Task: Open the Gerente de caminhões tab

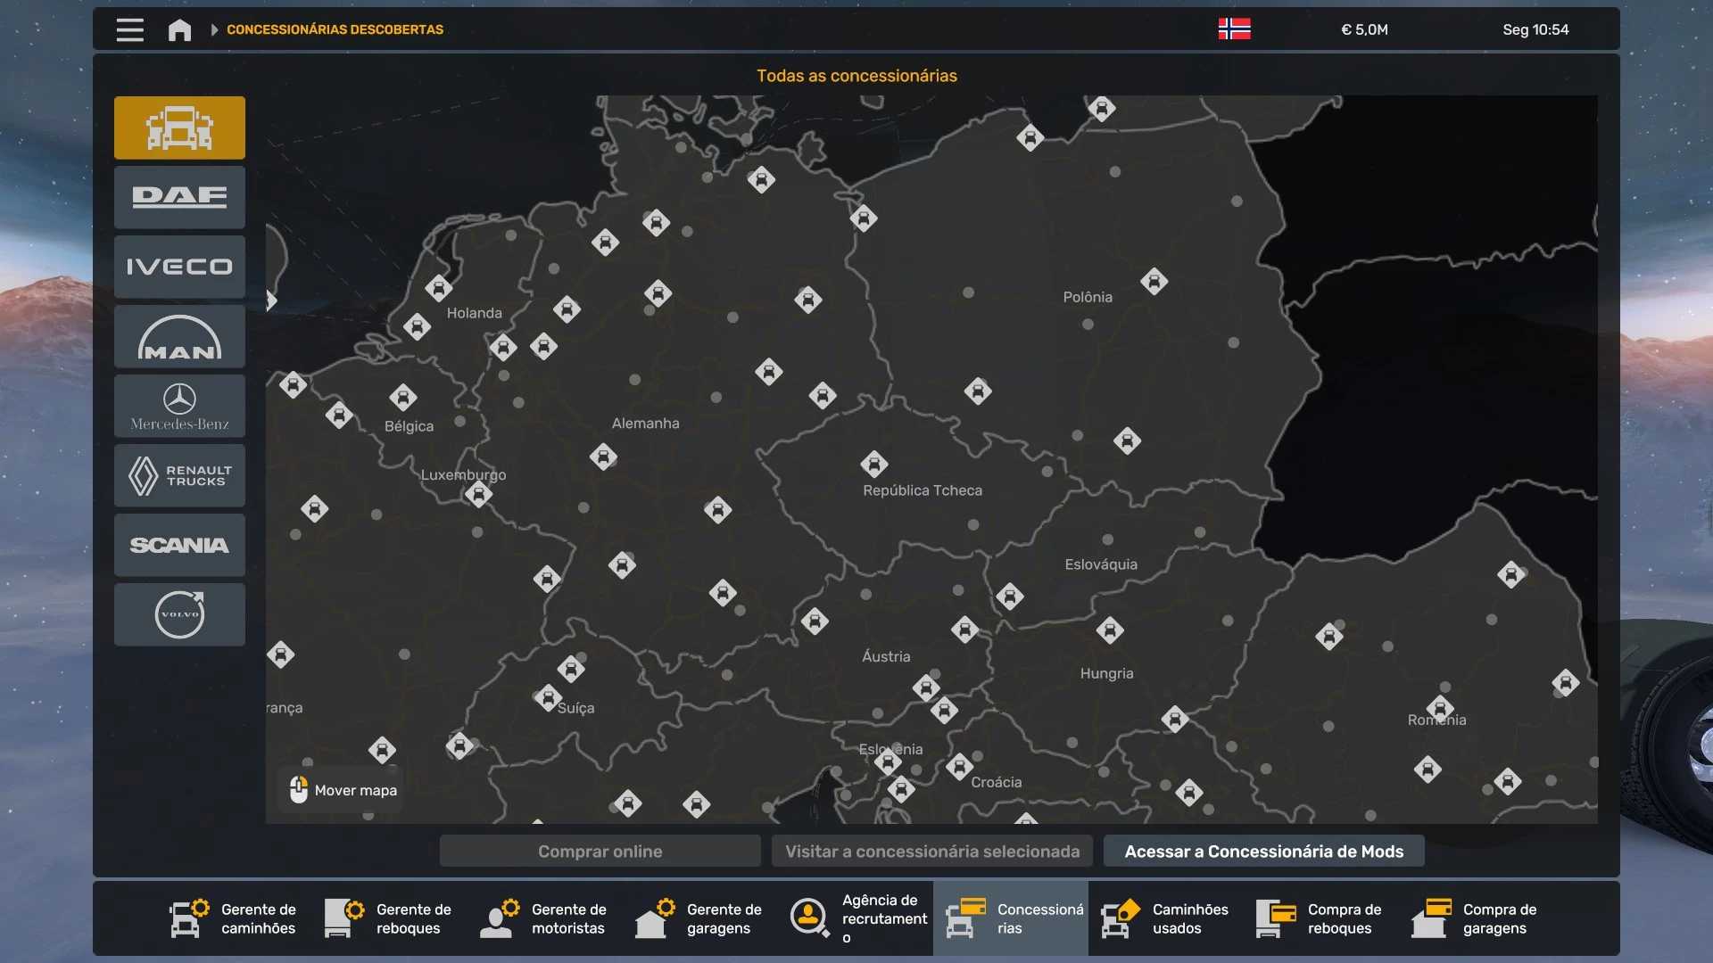Action: (x=234, y=918)
